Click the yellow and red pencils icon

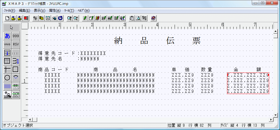(97, 18)
